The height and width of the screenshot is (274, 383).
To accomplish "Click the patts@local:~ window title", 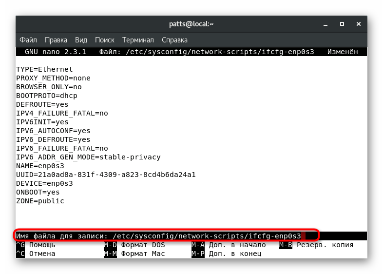I will click(x=191, y=24).
